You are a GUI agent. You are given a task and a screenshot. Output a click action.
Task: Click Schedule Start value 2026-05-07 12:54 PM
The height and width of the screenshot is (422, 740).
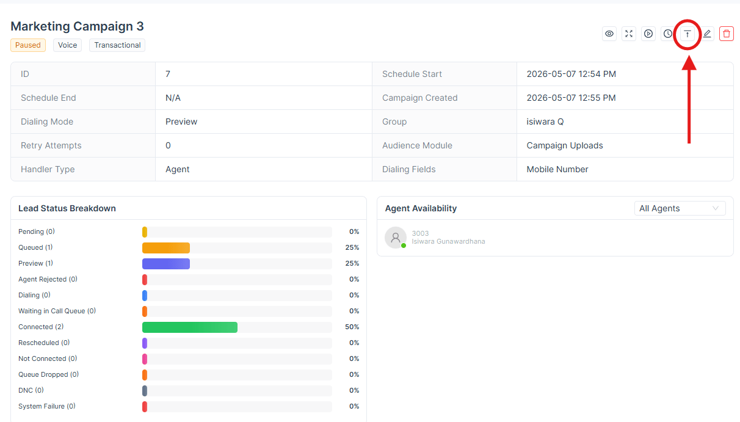[571, 74]
